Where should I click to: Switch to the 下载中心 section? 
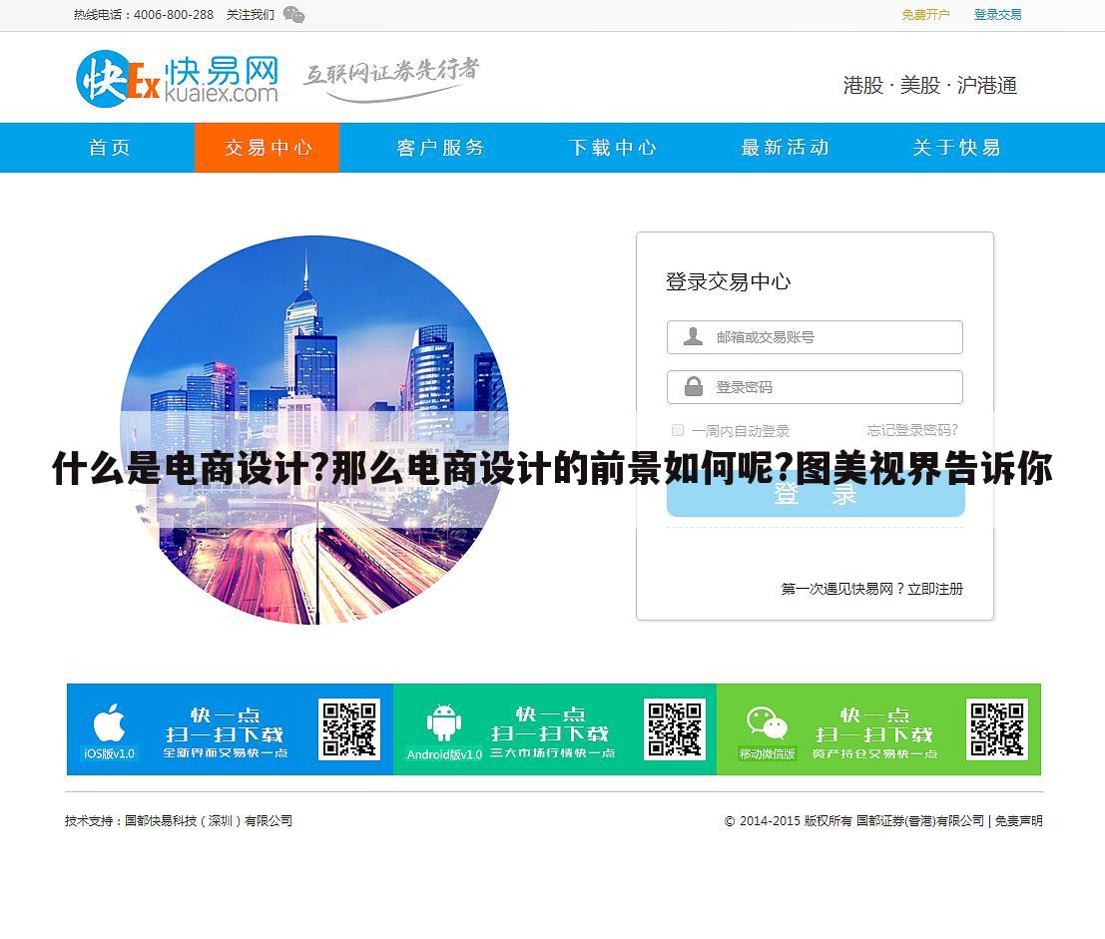(613, 148)
